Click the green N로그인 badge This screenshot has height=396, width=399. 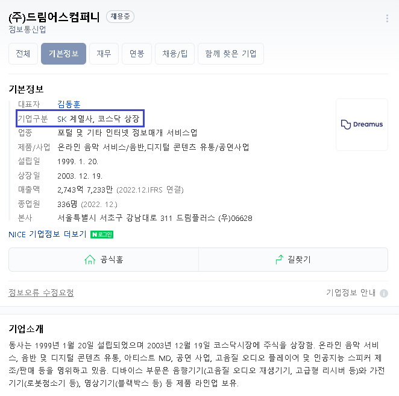pyautogui.click(x=102, y=234)
